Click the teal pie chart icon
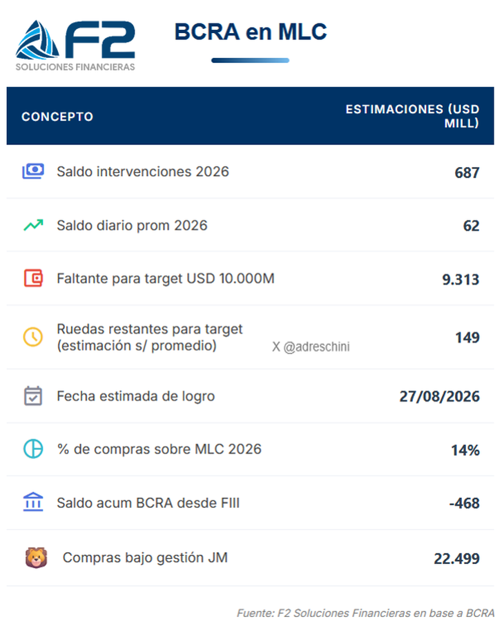The height and width of the screenshot is (626, 504). pos(33,449)
